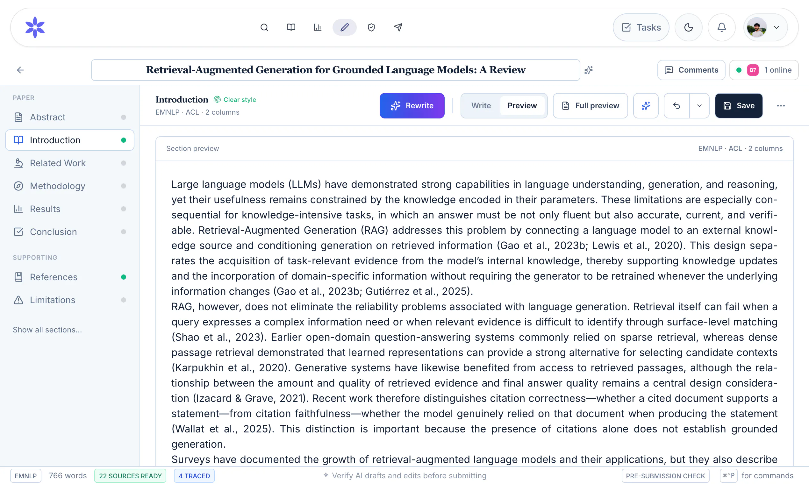Select the Introduction section in sidebar
The width and height of the screenshot is (809, 484).
coord(69,140)
